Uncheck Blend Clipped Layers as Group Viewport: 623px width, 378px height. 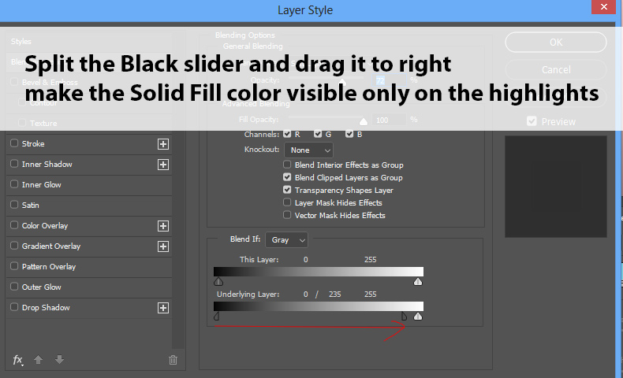pos(287,177)
